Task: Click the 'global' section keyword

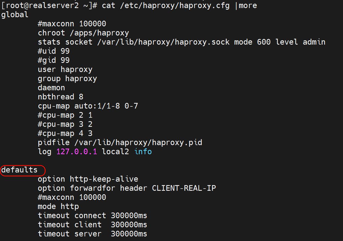Action: [x=15, y=15]
